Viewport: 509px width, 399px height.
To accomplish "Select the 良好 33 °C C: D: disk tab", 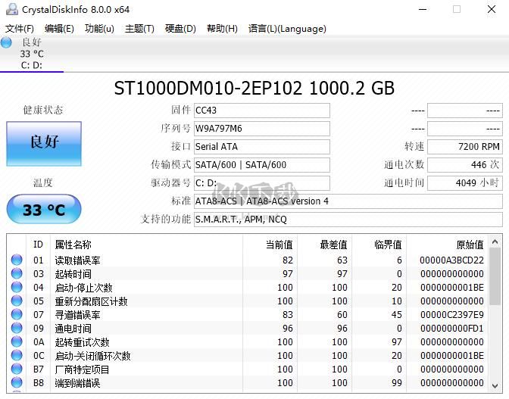I will point(32,54).
